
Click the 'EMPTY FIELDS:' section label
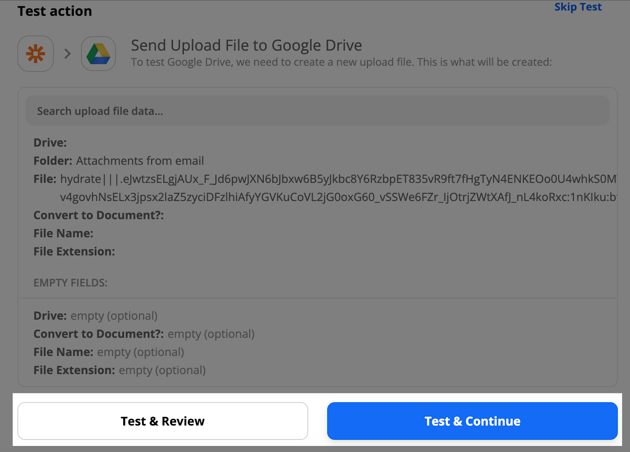71,283
